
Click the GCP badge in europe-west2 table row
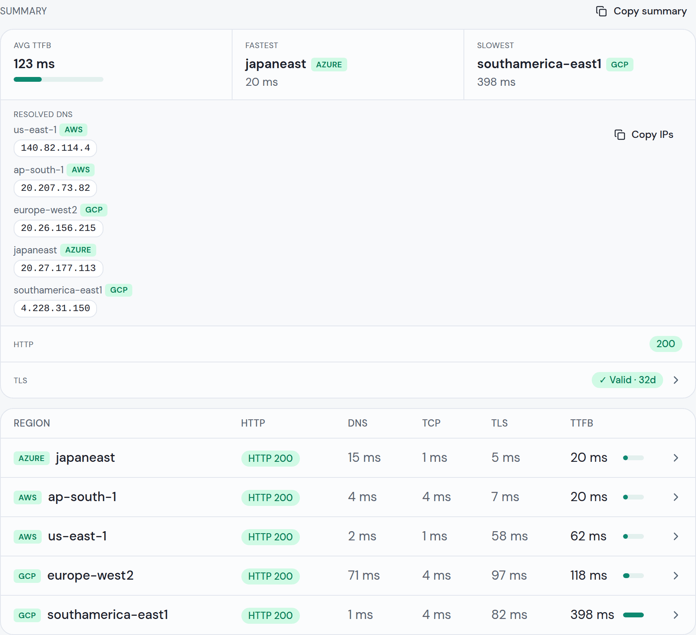[x=27, y=576]
